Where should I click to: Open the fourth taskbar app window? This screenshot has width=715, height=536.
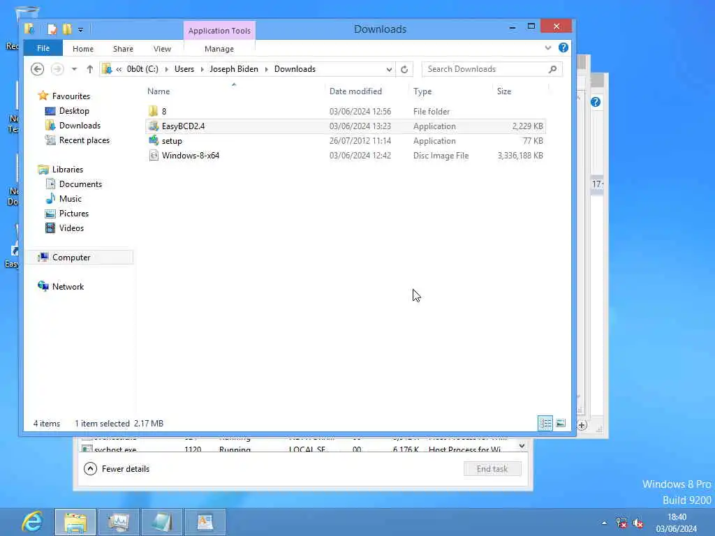(x=161, y=522)
